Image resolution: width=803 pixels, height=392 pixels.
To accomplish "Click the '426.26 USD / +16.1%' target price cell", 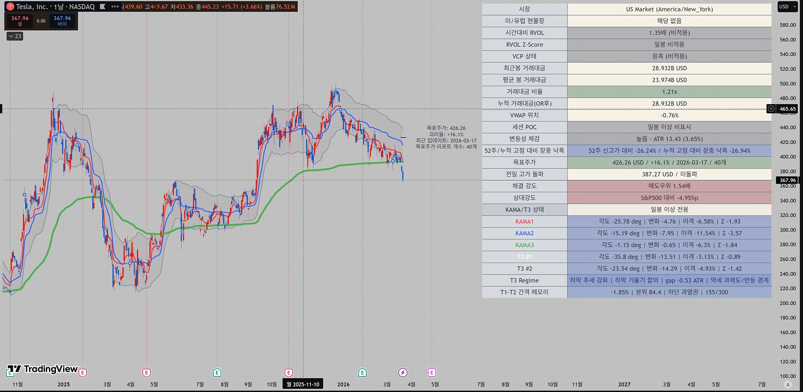I will (669, 162).
